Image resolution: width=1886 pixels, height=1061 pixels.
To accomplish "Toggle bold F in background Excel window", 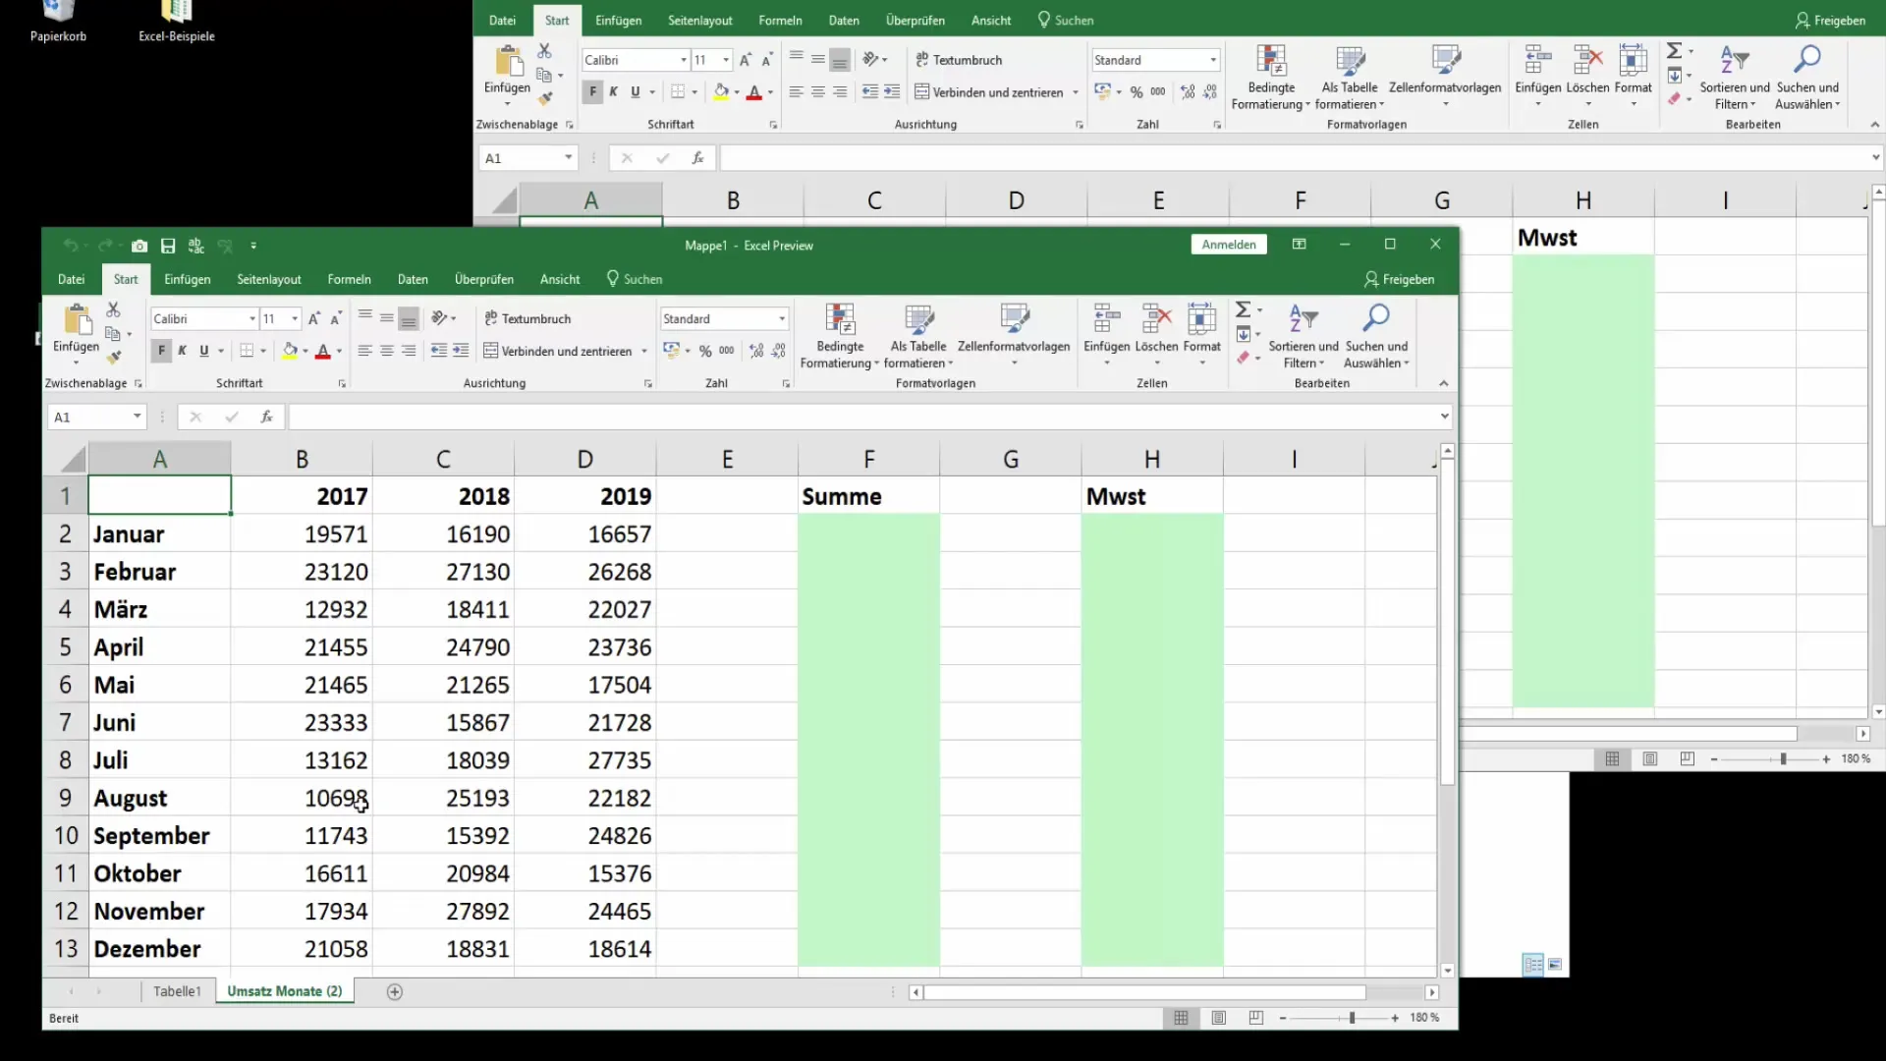I will pos(592,91).
